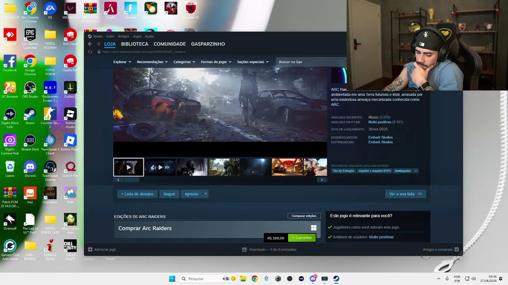Open the Muito positivas PT-BR reviews link
This screenshot has height=285, width=508.
tap(380, 122)
